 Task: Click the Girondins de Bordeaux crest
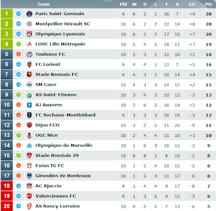pos(29,176)
